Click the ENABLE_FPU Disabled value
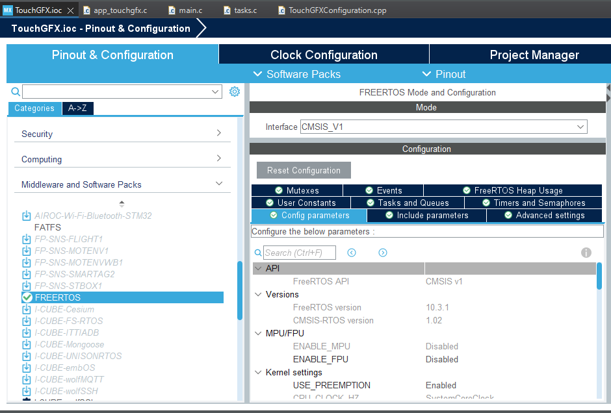 [x=442, y=359]
